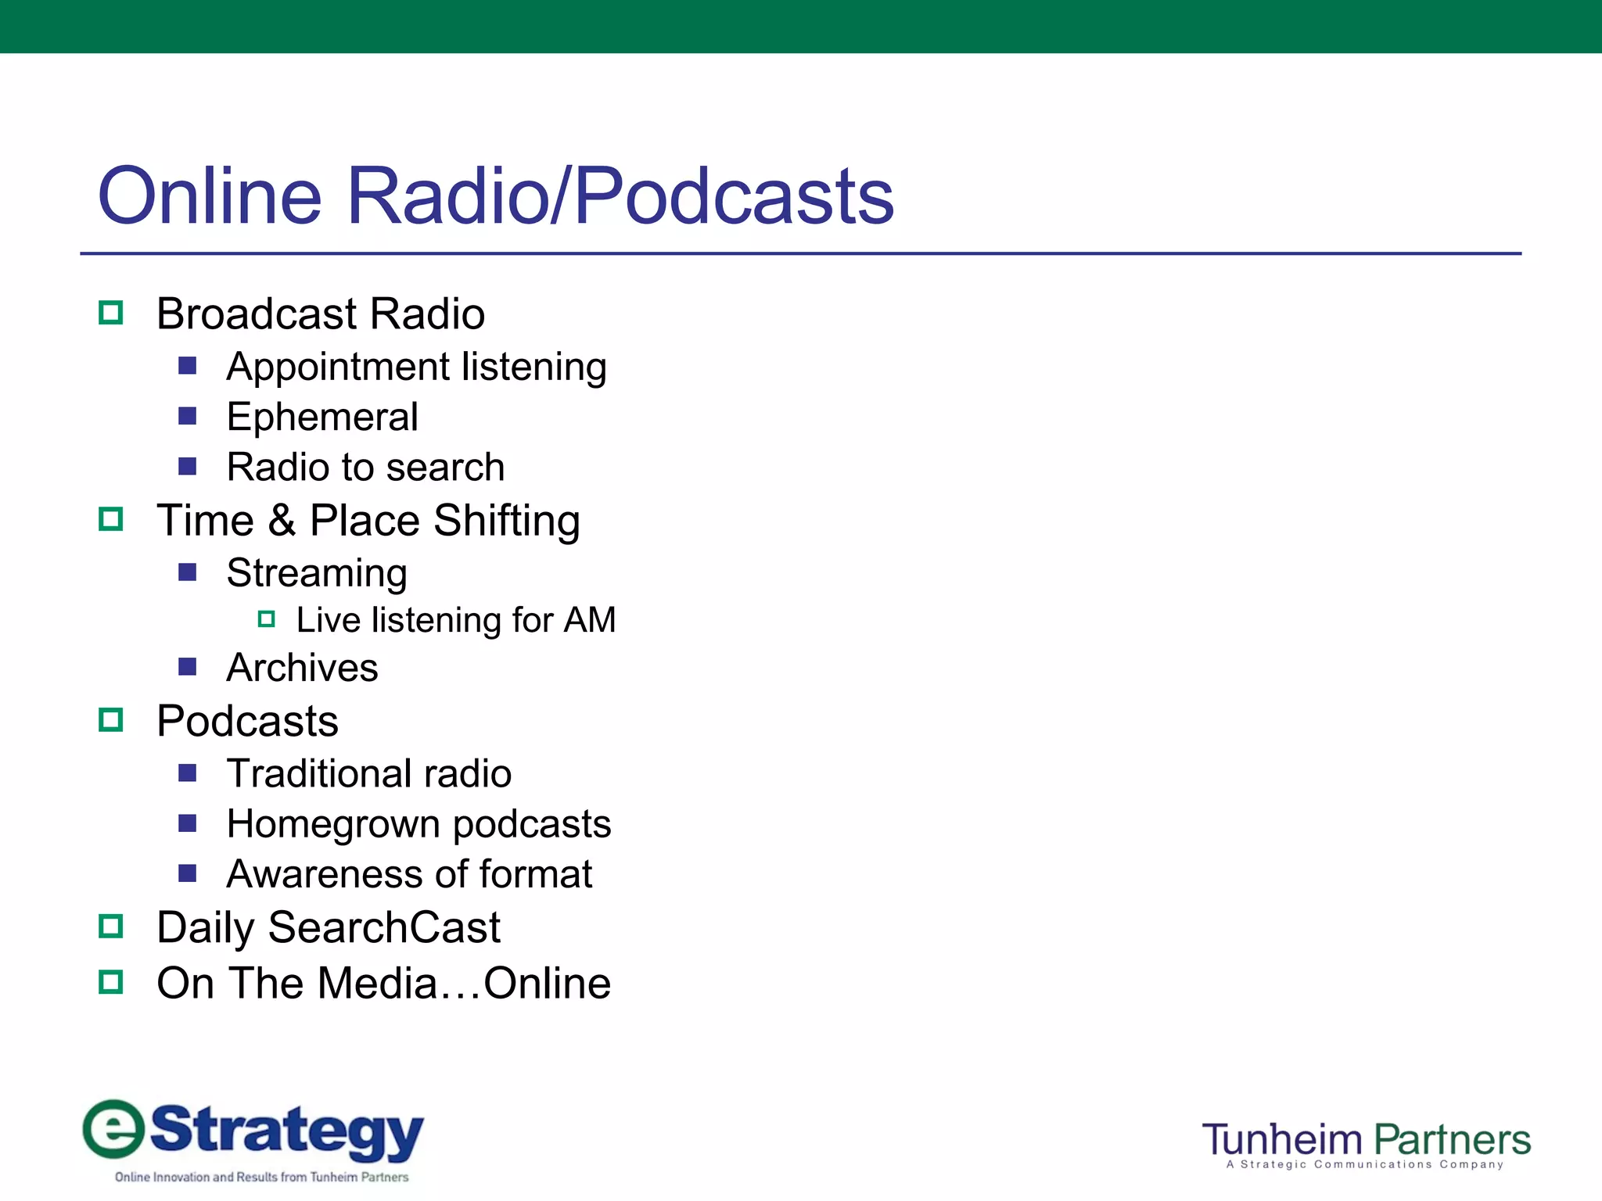Image resolution: width=1602 pixels, height=1201 pixels.
Task: Click the 'Appointment listening' sub-bullet
Action: tap(417, 367)
